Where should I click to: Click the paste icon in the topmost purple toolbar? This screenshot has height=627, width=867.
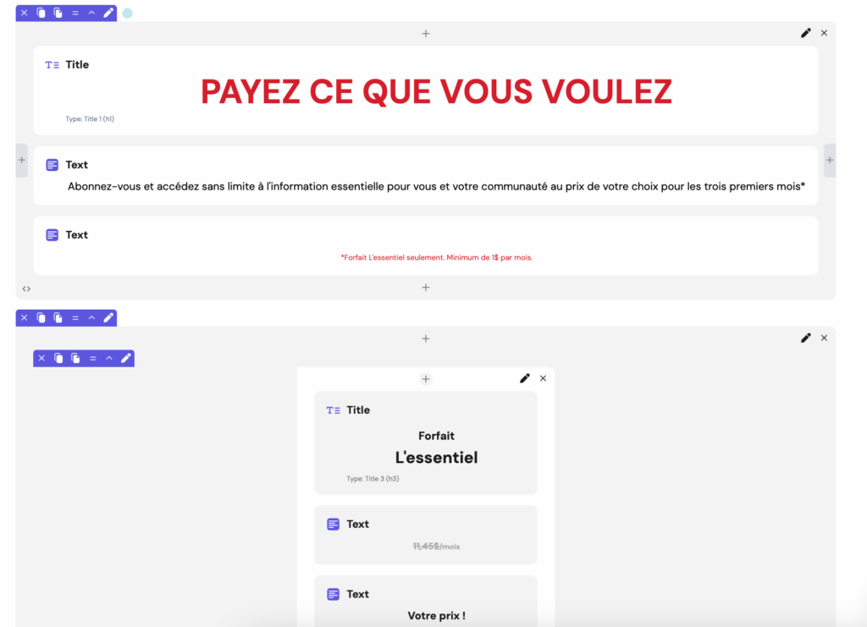58,13
